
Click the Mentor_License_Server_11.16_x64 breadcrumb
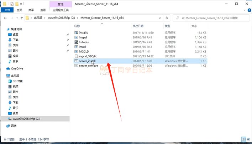pyautogui.click(x=102, y=18)
